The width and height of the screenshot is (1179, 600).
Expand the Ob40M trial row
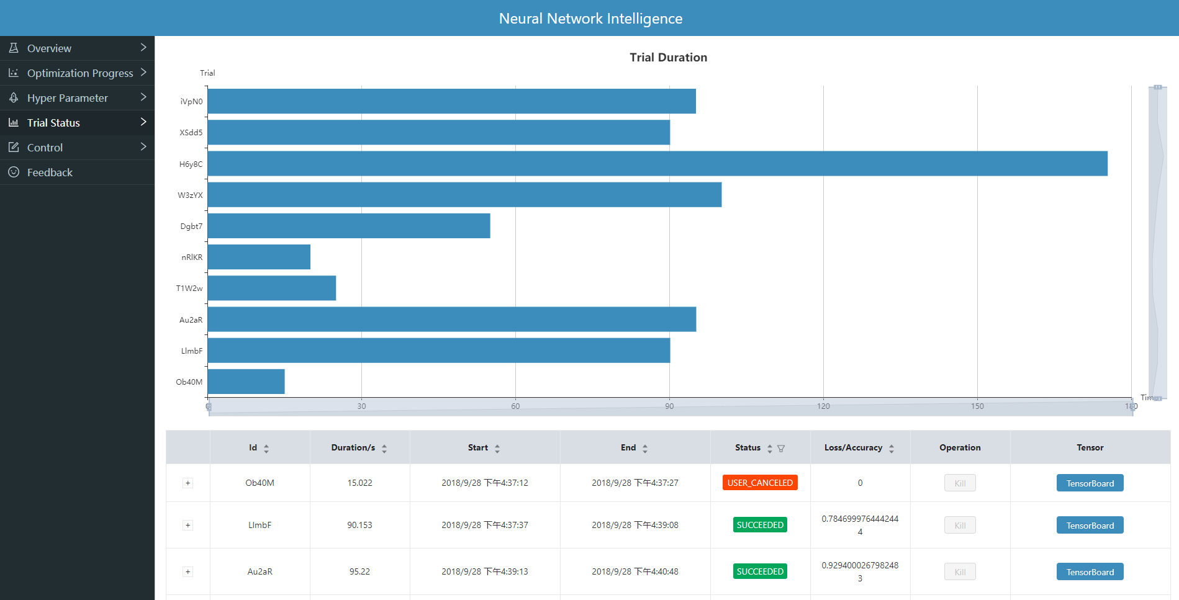[x=187, y=483]
